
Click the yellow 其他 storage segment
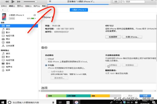(100, 96)
